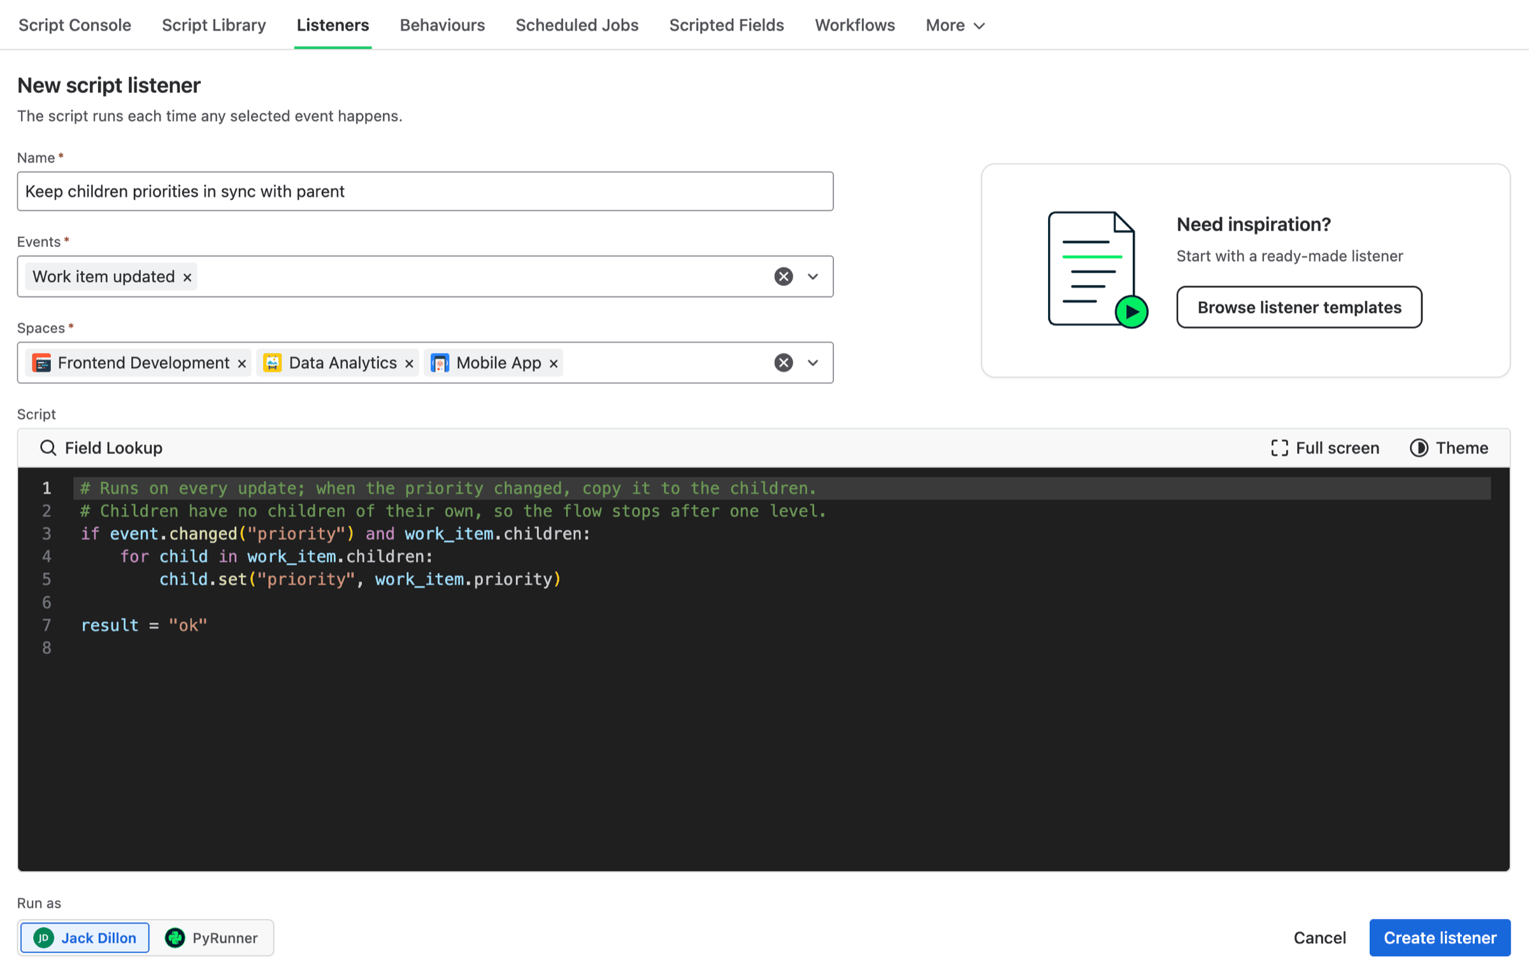Click the child.set line in editor
This screenshot has width=1529, height=968.
pyautogui.click(x=360, y=579)
